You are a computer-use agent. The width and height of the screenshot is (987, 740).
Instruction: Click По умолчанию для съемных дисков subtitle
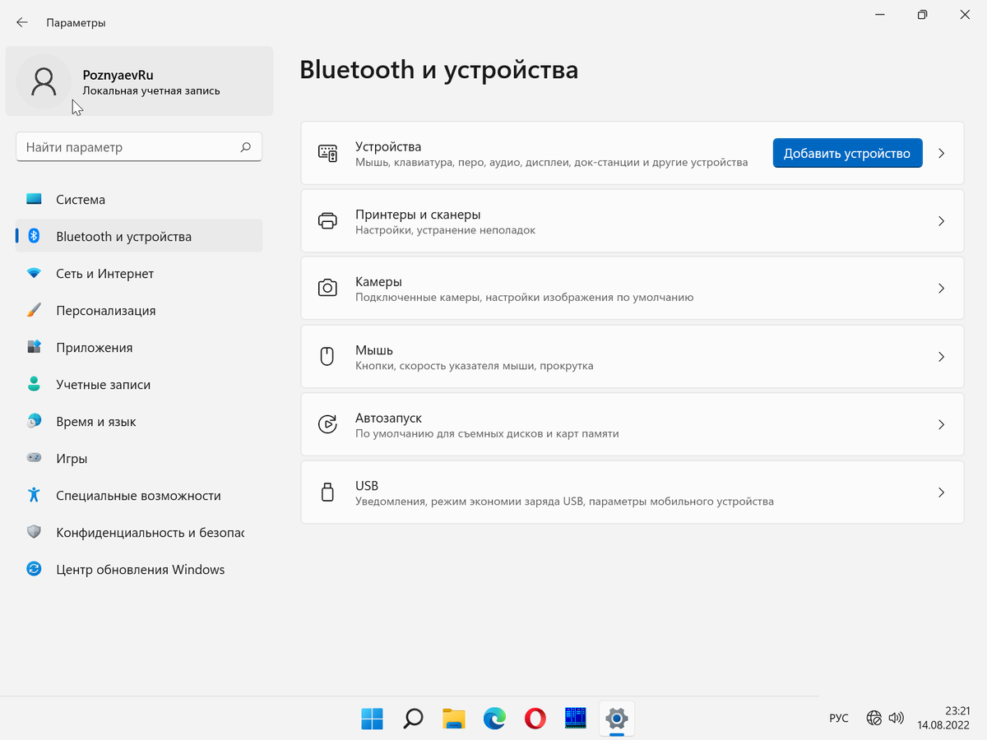[487, 433]
